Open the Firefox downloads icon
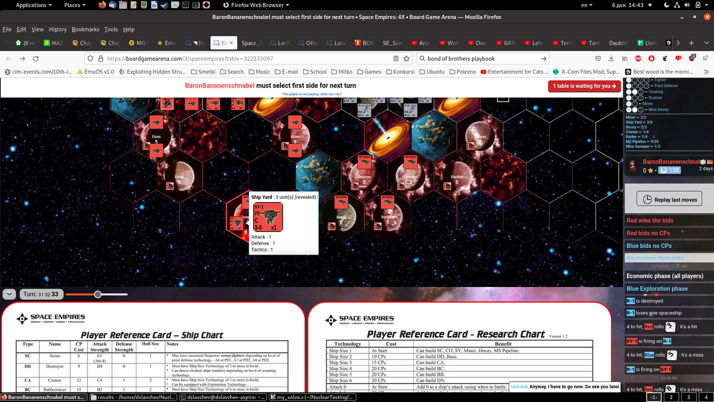The width and height of the screenshot is (714, 402). tap(611, 58)
